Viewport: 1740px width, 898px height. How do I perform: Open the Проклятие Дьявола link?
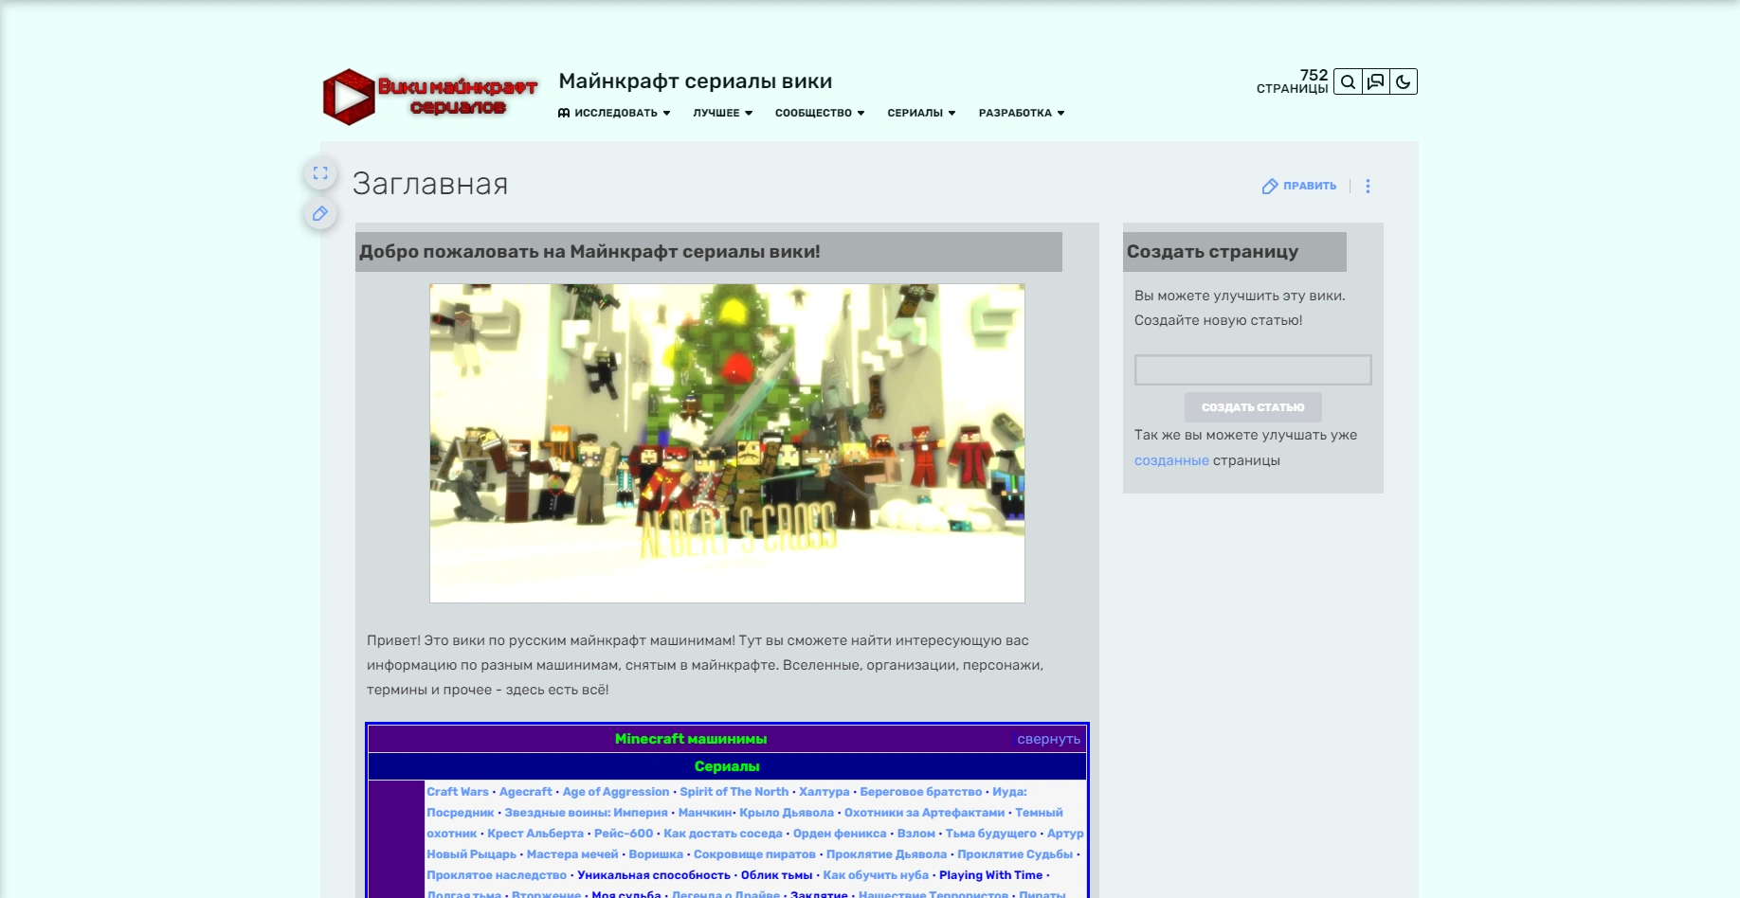tap(886, 854)
